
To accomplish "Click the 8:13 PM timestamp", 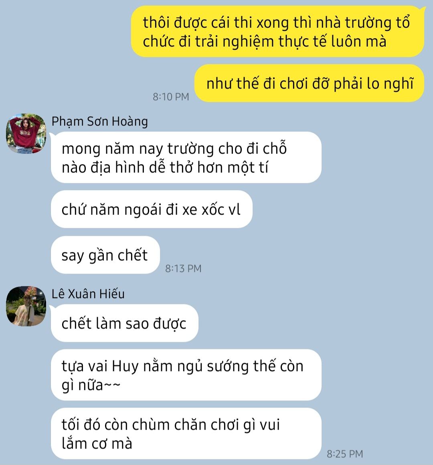I will (x=183, y=268).
